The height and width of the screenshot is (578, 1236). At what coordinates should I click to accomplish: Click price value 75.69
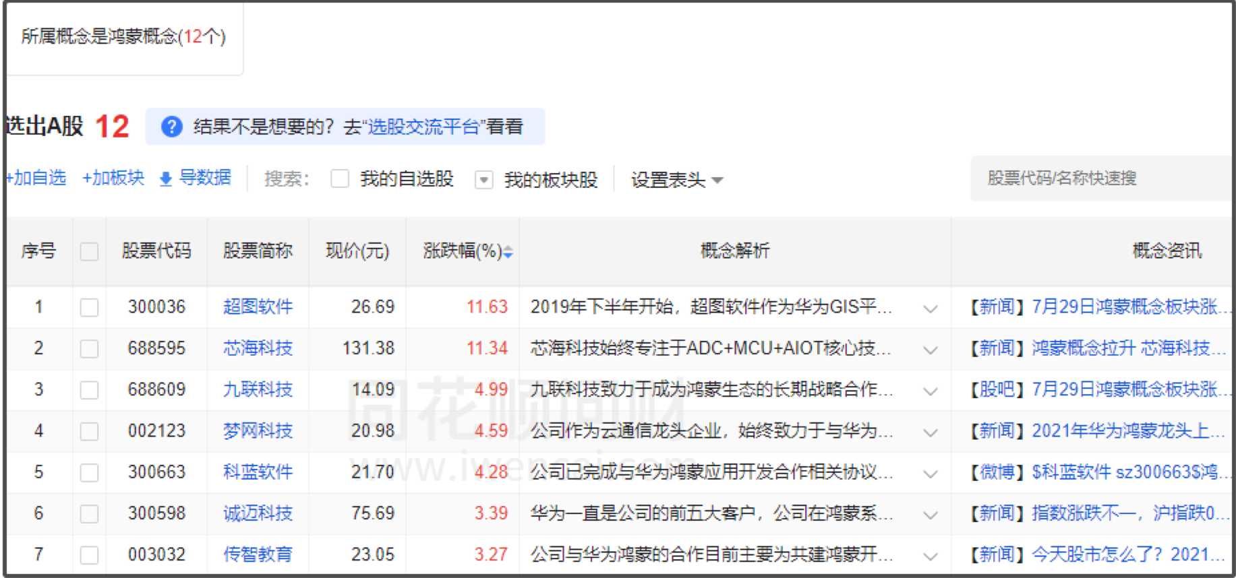pos(373,513)
